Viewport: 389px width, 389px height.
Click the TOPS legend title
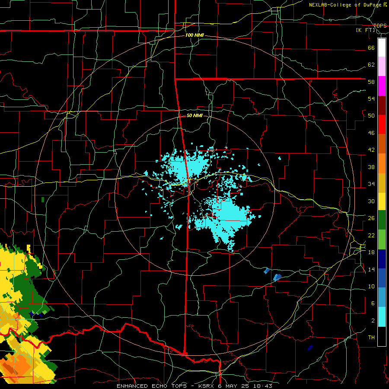tap(380, 26)
